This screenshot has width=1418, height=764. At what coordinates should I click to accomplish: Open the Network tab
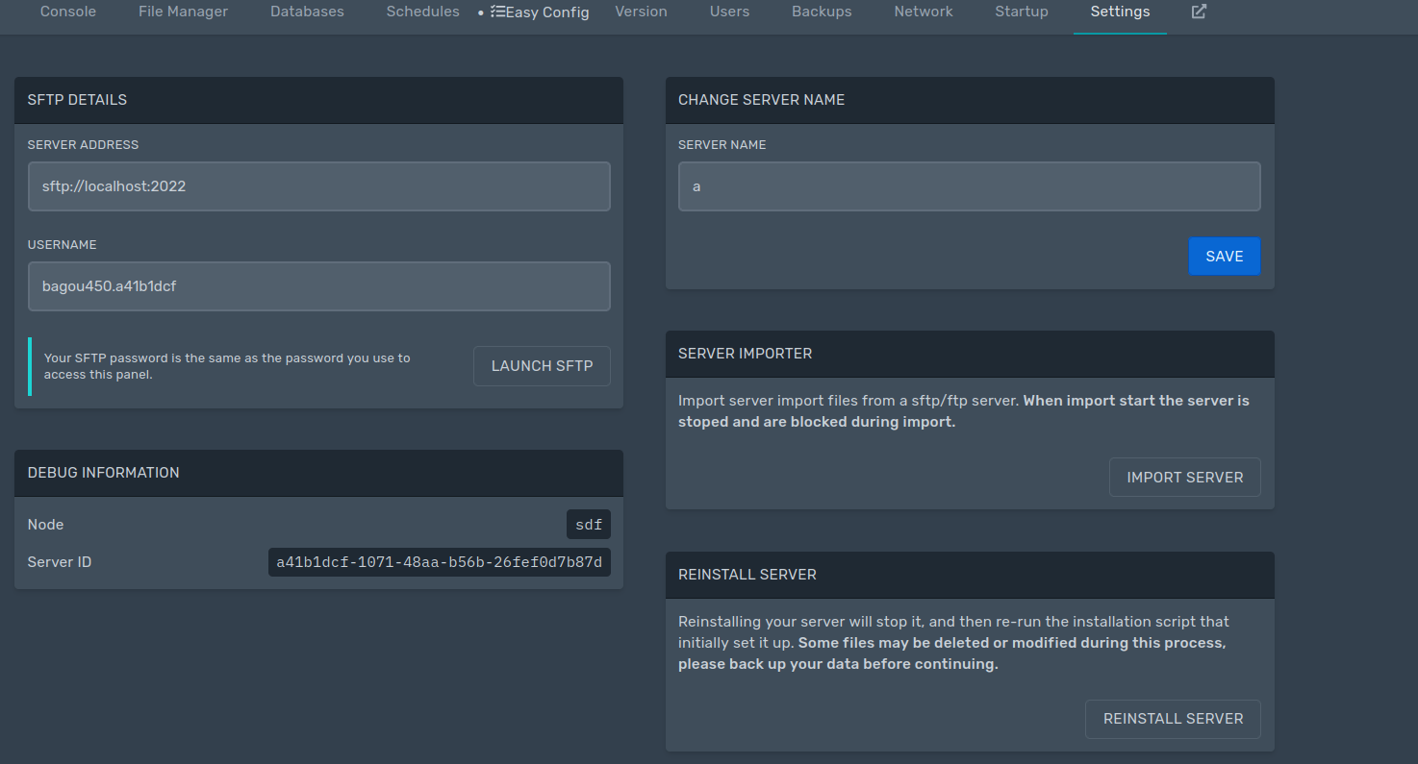924,12
